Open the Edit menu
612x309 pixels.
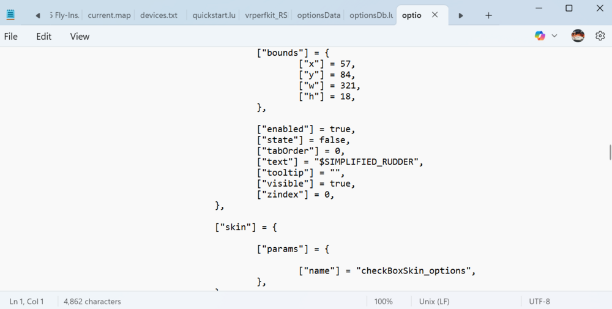point(44,37)
